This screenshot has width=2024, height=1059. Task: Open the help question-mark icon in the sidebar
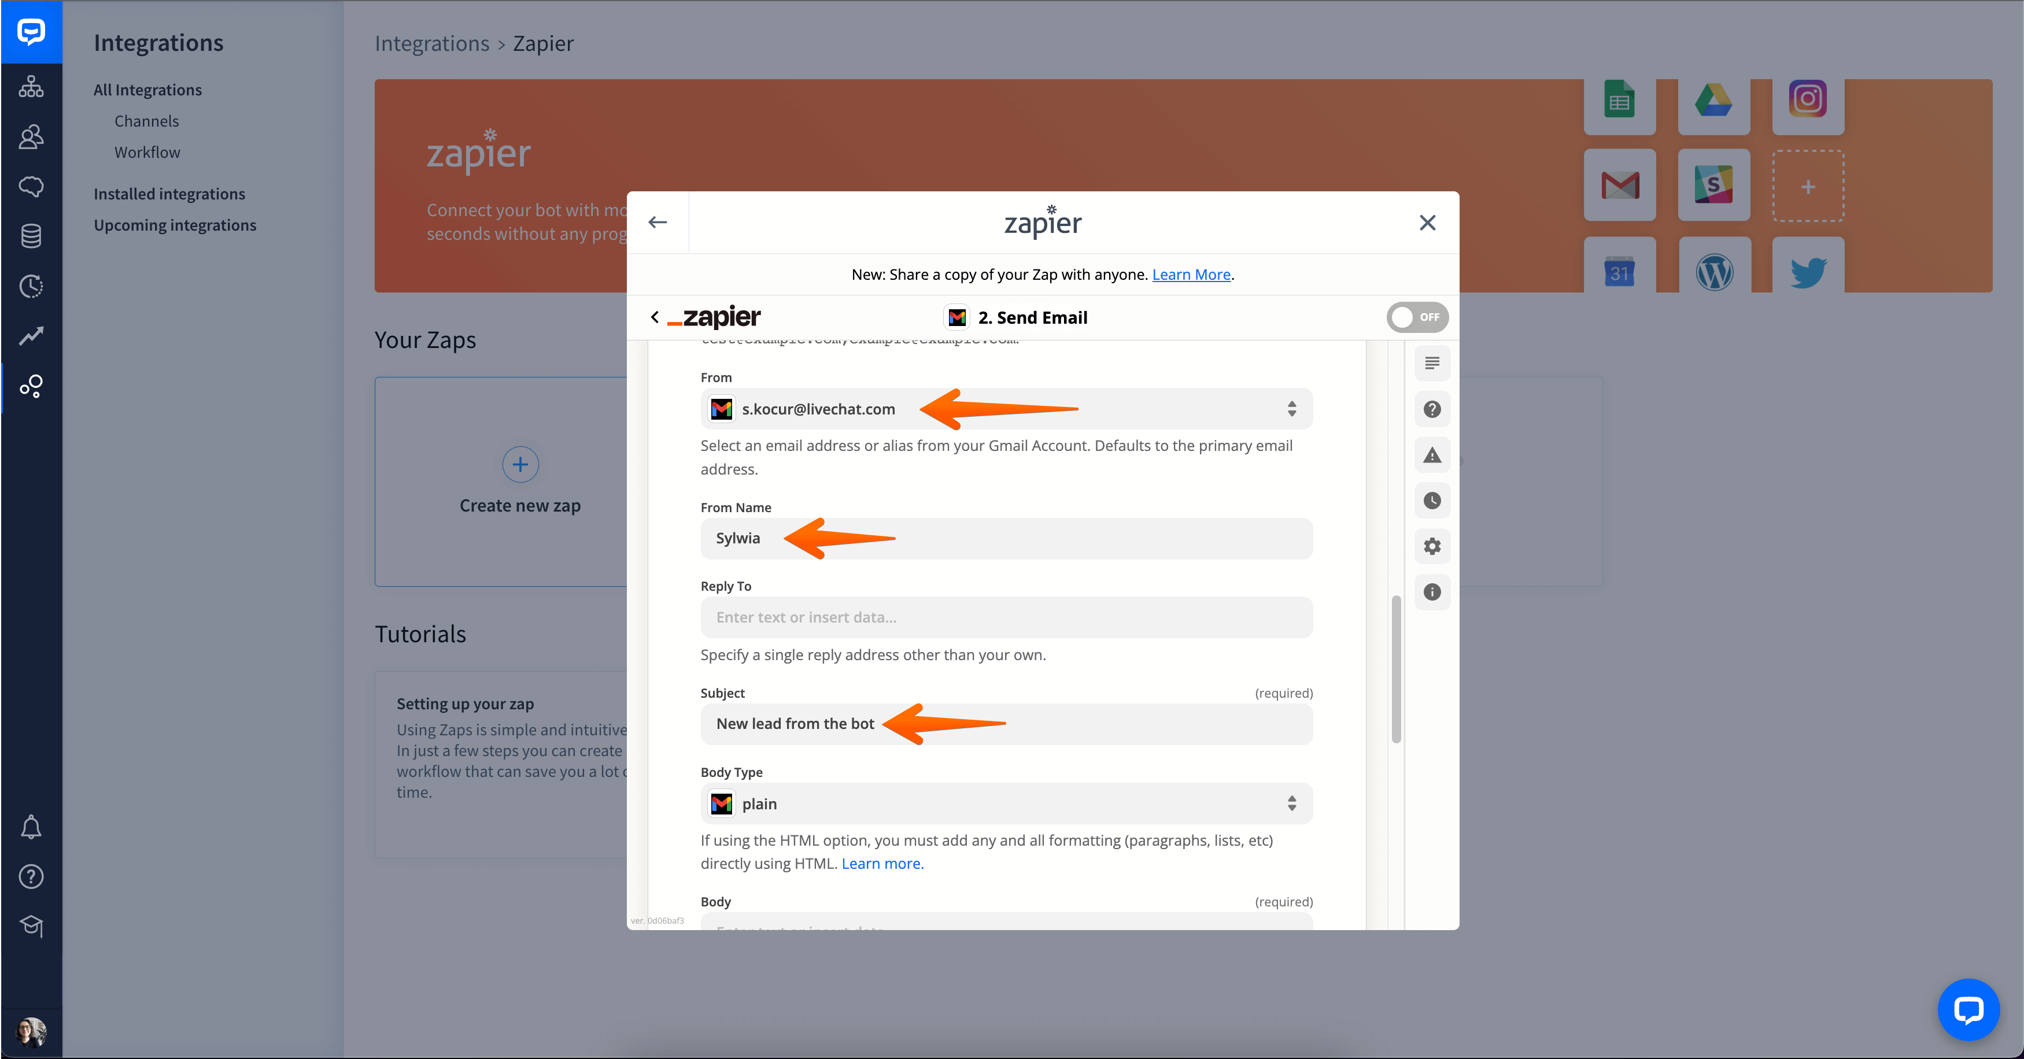point(31,876)
